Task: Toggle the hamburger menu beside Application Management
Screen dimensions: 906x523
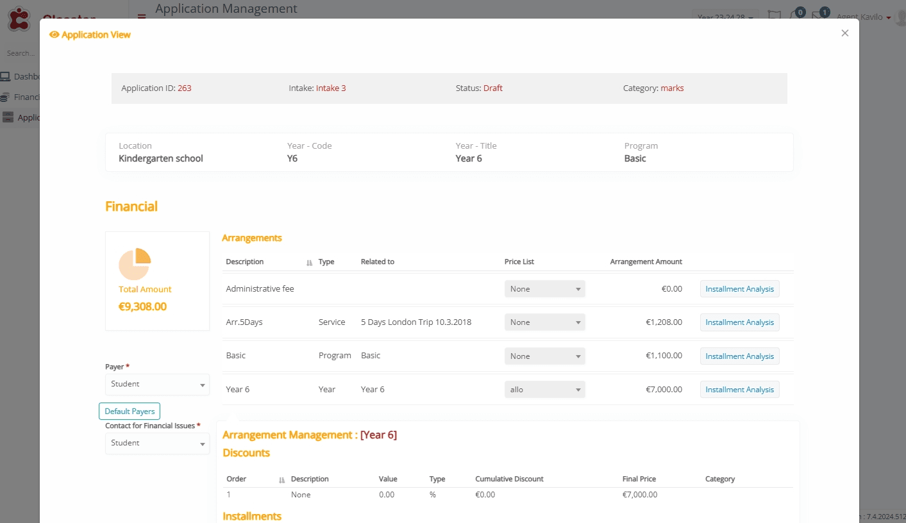Action: tap(142, 17)
